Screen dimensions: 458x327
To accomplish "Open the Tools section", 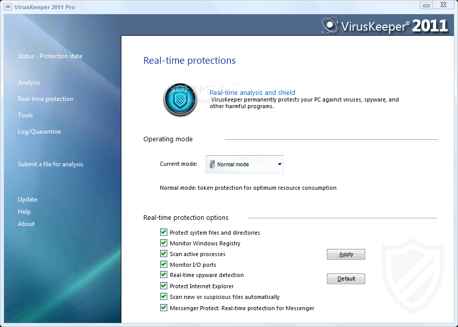I will coord(25,115).
